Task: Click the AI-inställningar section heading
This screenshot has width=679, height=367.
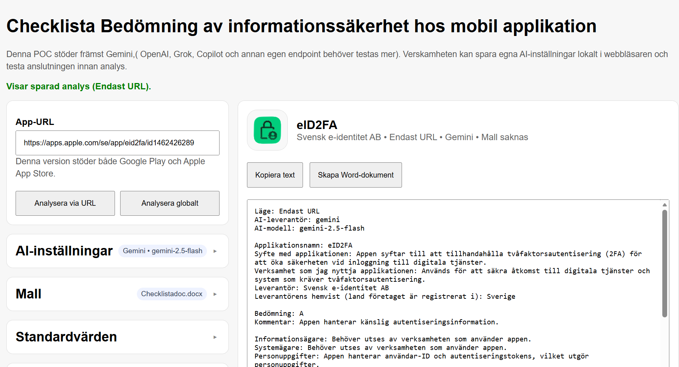Action: coord(64,251)
